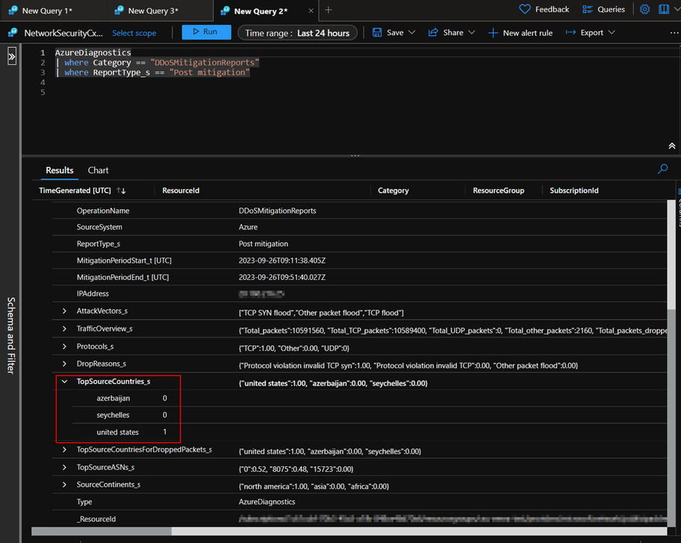Switch to the New Query 3* tab
The height and width of the screenshot is (543, 681).
(x=152, y=11)
